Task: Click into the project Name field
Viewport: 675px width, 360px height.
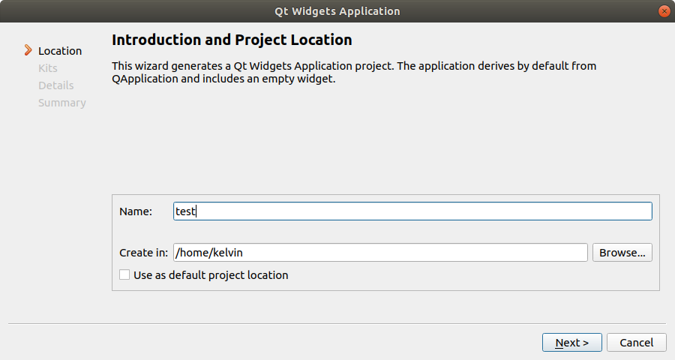Action: point(412,211)
